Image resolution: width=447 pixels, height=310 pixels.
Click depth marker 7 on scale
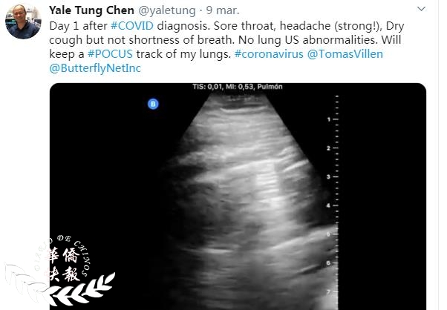click(329, 292)
